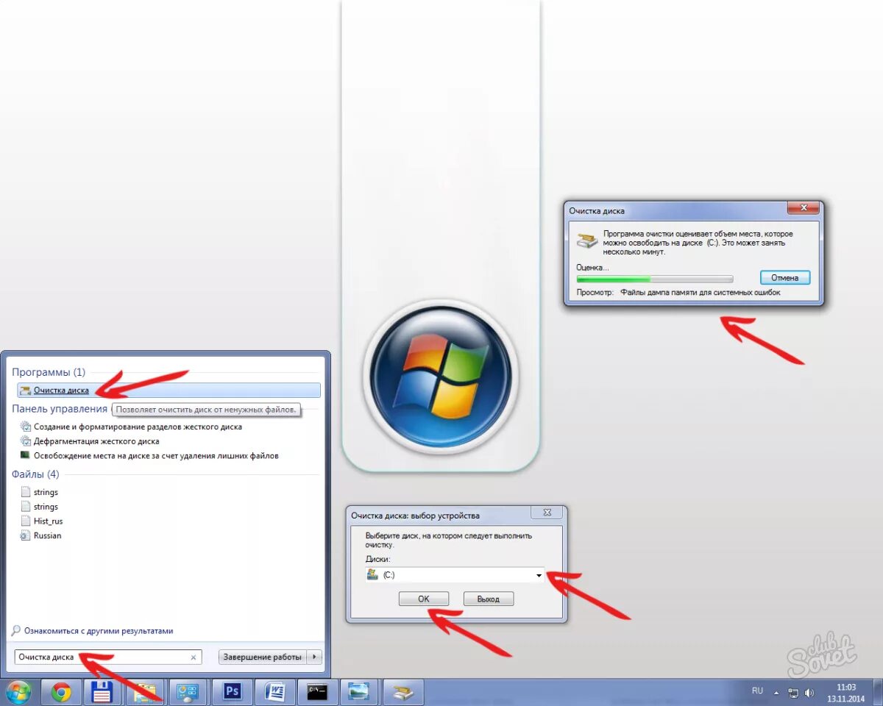Click the Завершение работы button
883x706 pixels.
[x=263, y=657]
